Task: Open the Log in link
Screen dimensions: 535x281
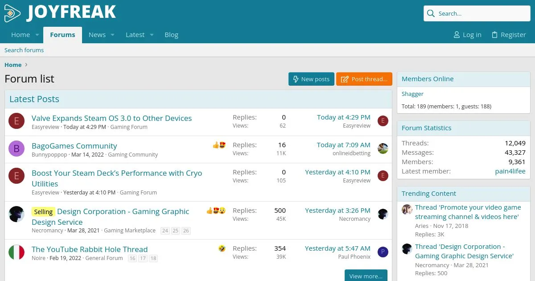Action: (467, 35)
